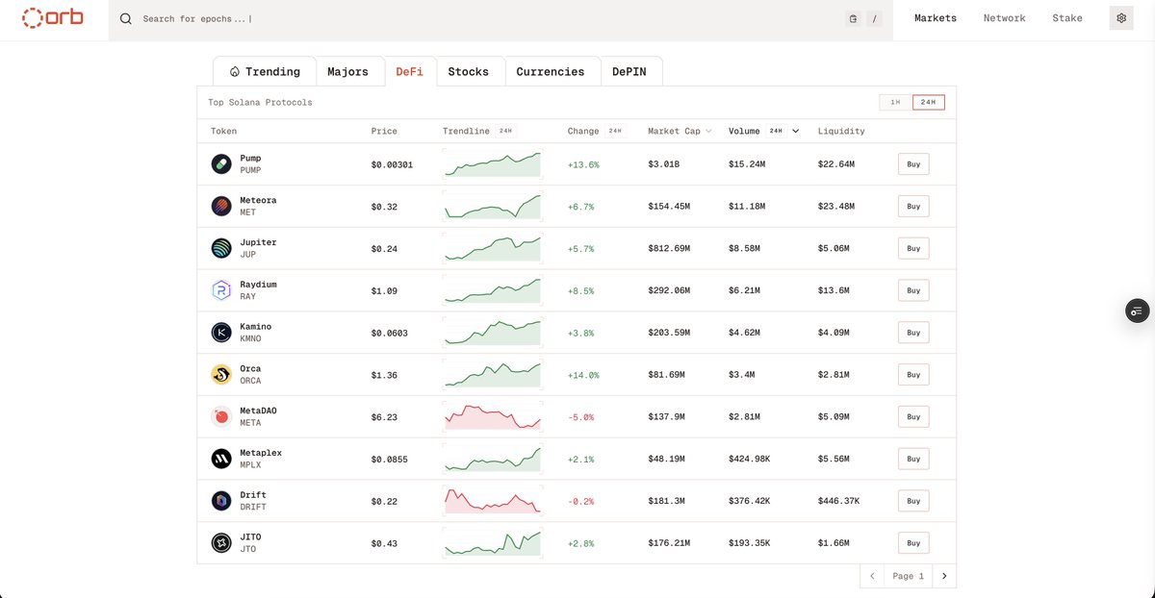
Task: Go to previous page arrow
Action: coord(872,576)
